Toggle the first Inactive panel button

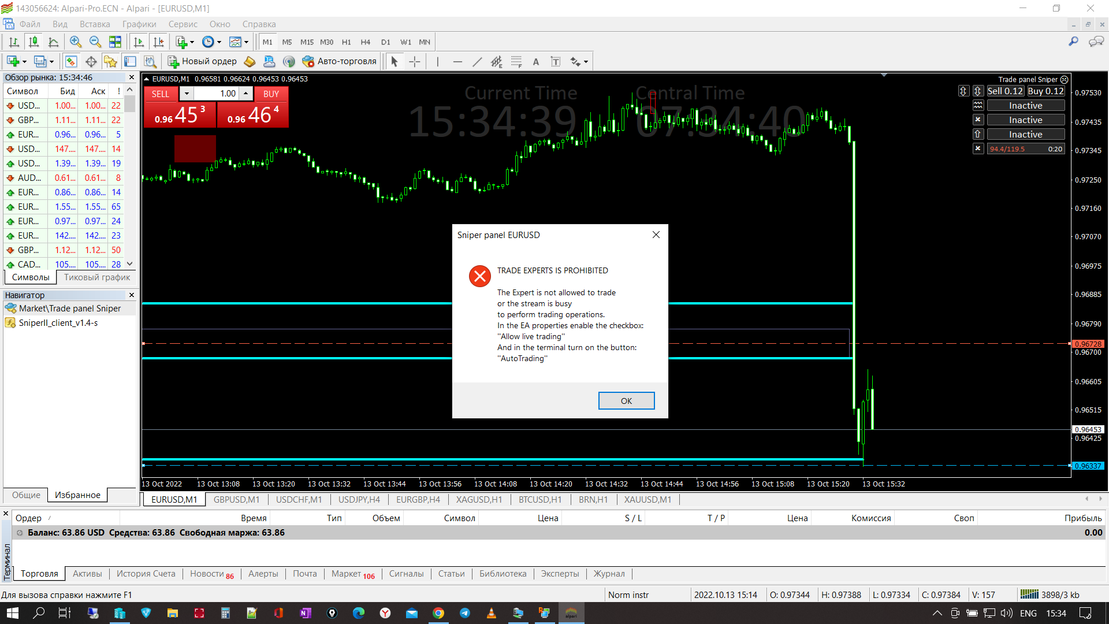click(1025, 106)
